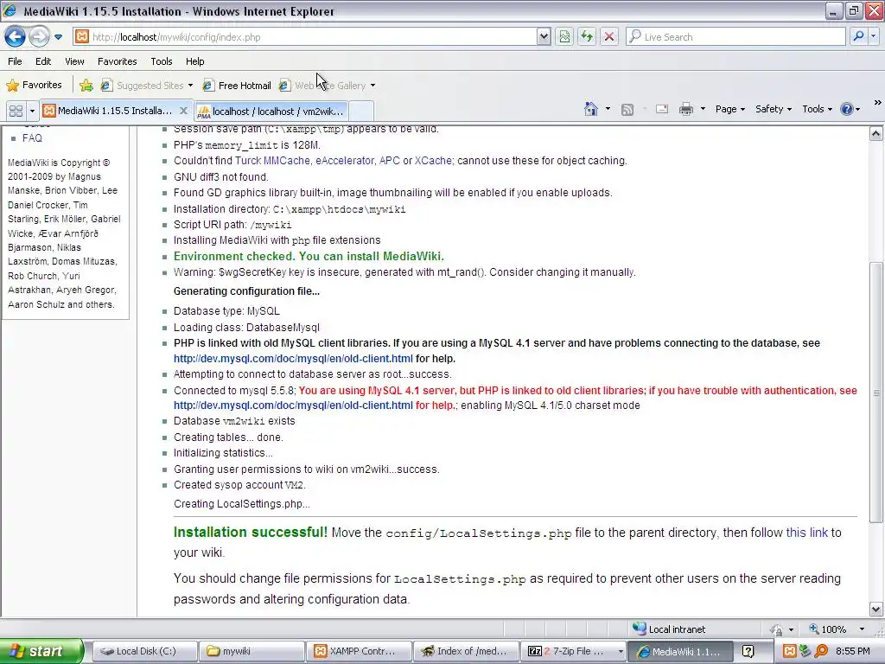Open recent pages dropdown beside Forward button
The width and height of the screenshot is (885, 664).
pyautogui.click(x=58, y=37)
